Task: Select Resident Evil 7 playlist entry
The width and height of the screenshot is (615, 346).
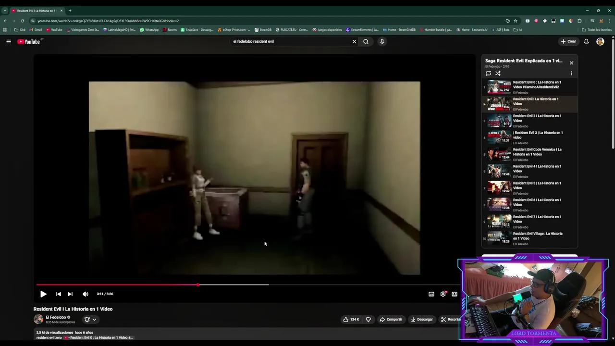Action: pyautogui.click(x=529, y=222)
